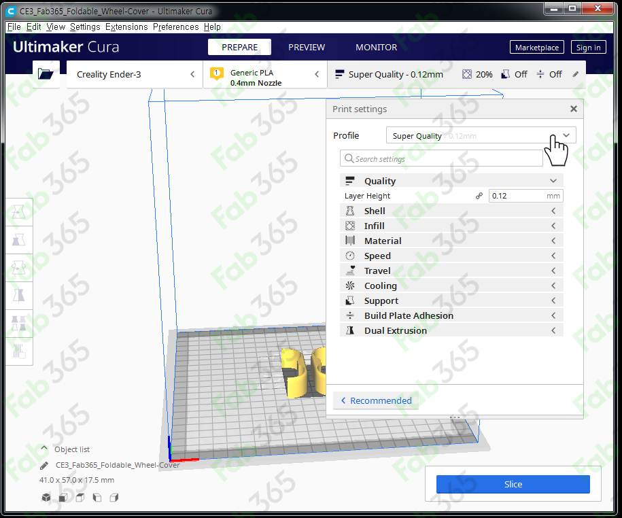Click the pencil icon beside the object name

(x=44, y=465)
